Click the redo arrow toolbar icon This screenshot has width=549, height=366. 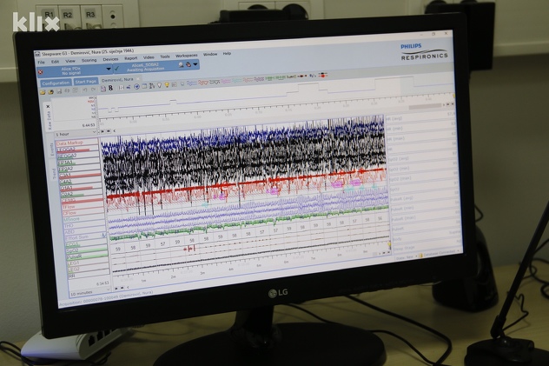(x=93, y=90)
